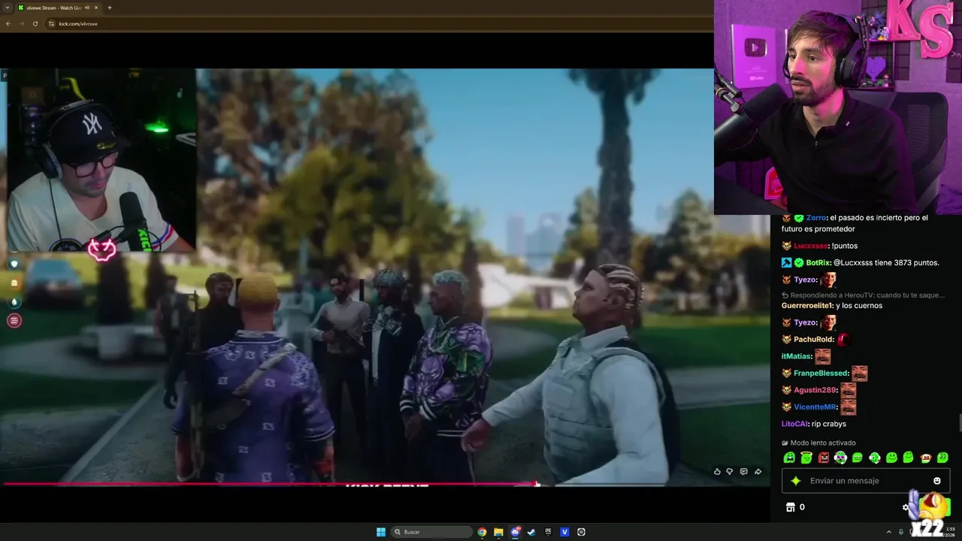Click the Zorro username in chat
962x541 pixels.
(817, 218)
